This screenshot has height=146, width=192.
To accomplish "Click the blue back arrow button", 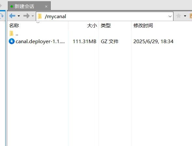I will coord(12,16).
